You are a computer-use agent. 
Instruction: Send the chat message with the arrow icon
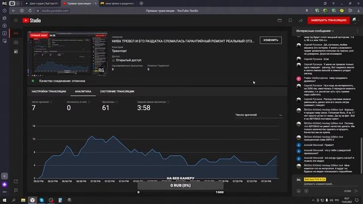pos(356,191)
